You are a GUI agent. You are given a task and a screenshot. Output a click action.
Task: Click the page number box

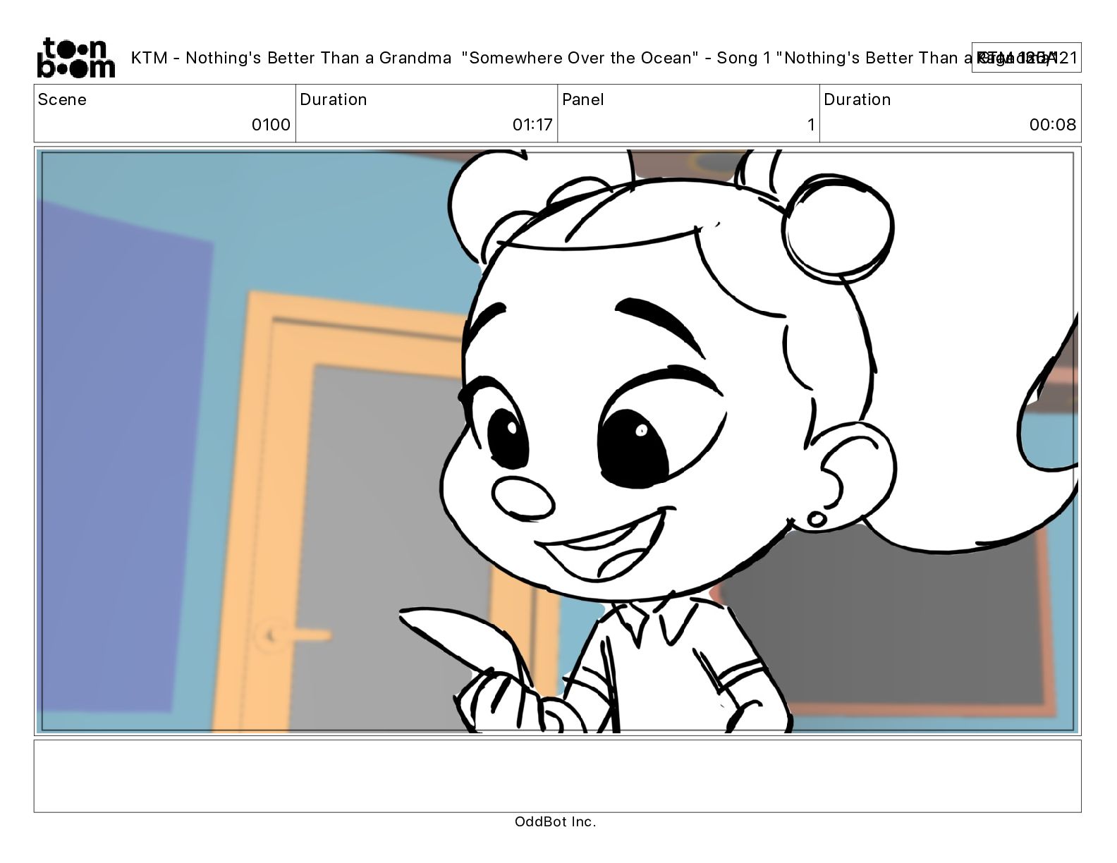pos(1026,58)
